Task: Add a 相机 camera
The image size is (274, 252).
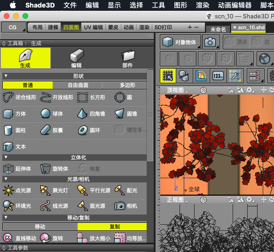Action: point(126,206)
